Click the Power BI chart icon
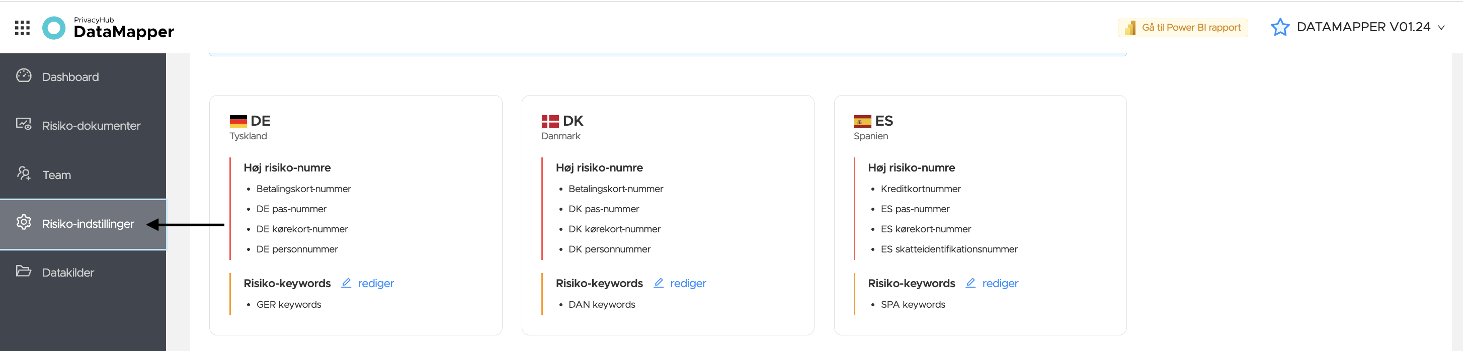The width and height of the screenshot is (1463, 351). (1130, 27)
